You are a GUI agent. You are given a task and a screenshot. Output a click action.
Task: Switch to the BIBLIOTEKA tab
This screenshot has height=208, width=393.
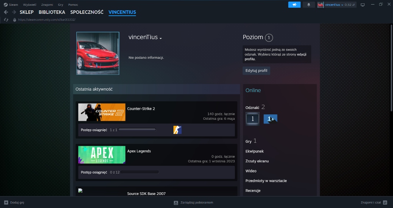[x=52, y=12]
